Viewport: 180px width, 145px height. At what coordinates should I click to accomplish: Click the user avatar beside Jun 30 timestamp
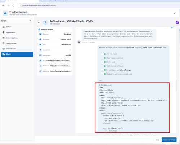[x=79, y=42]
